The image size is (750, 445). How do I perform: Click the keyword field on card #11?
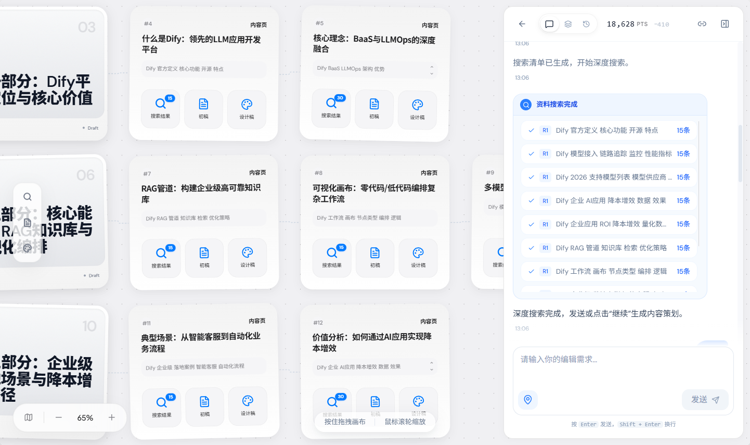pos(203,367)
